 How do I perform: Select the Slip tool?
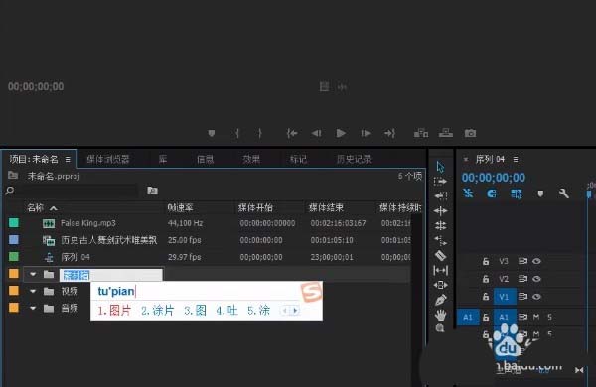coord(440,271)
